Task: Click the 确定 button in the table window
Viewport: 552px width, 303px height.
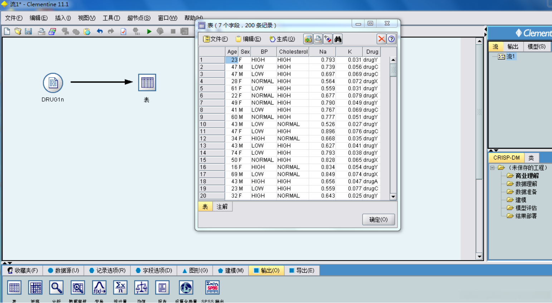Action: (378, 220)
